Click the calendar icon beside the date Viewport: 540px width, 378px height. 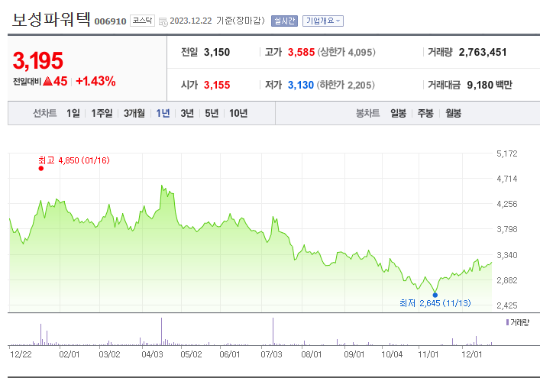pyautogui.click(x=163, y=21)
